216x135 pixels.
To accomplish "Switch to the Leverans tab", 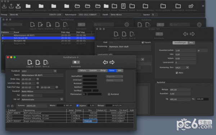I will [x=93, y=71].
